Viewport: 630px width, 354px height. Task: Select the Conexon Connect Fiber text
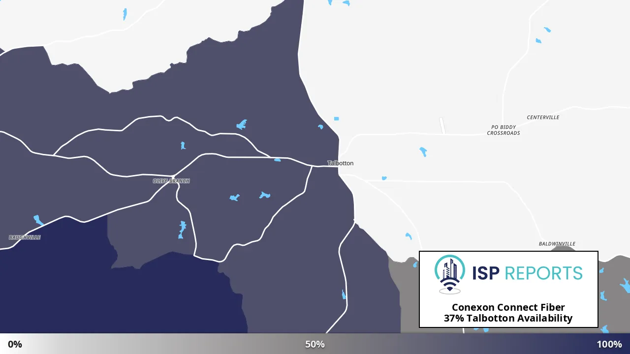point(508,308)
